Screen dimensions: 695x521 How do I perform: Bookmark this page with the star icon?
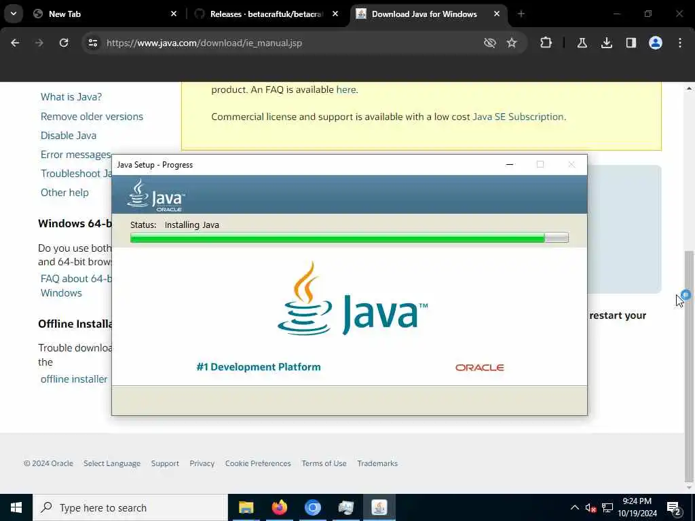[x=512, y=43]
